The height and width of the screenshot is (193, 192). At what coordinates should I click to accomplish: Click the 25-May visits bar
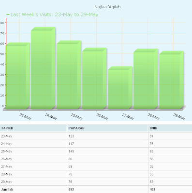(69, 75)
